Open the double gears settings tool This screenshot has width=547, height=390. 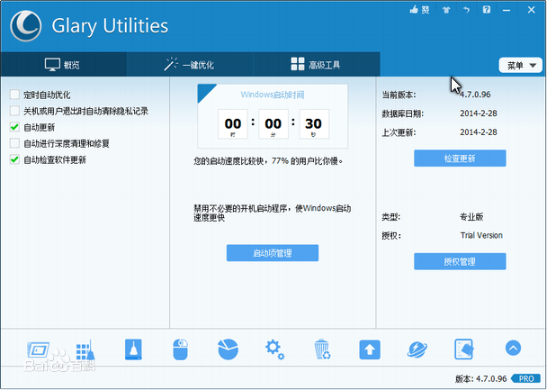coord(275,349)
